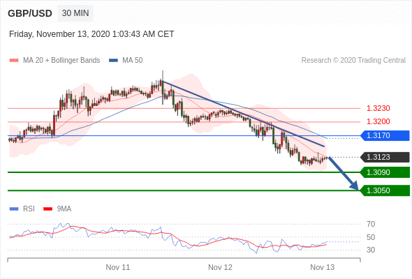
Task: Click the Nov 13 date axis label
Action: (323, 267)
